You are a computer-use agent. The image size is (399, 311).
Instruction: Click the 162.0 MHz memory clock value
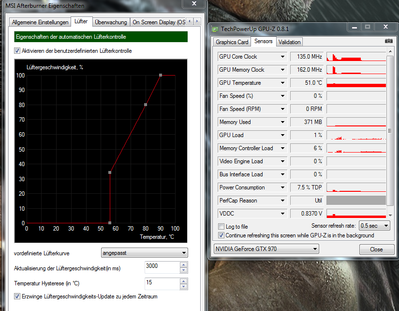tap(307, 70)
